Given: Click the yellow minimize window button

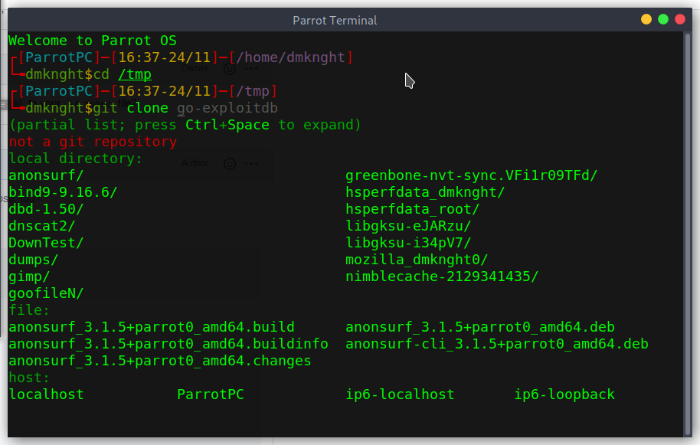Looking at the screenshot, I should point(646,19).
